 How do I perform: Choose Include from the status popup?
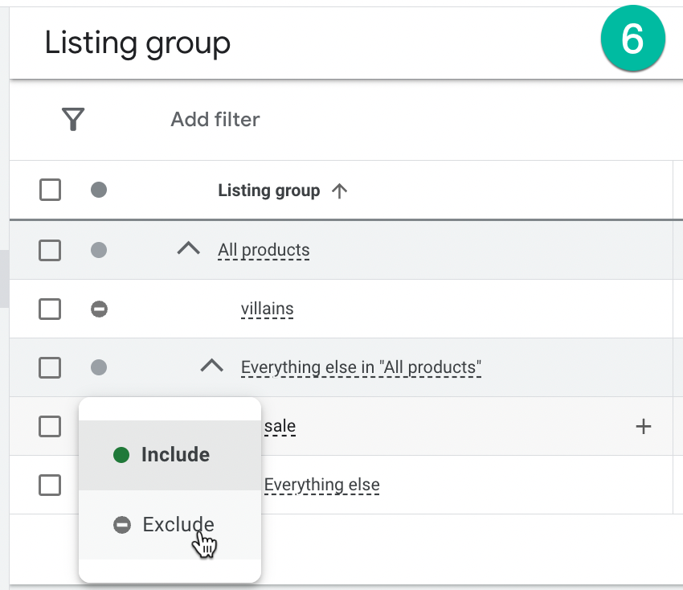click(174, 455)
